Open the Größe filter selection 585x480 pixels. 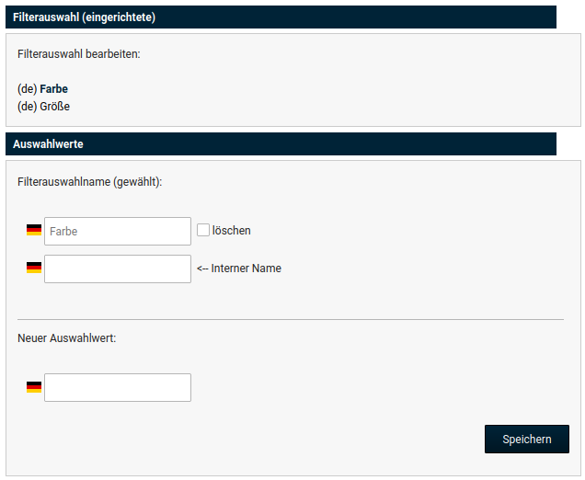54,106
